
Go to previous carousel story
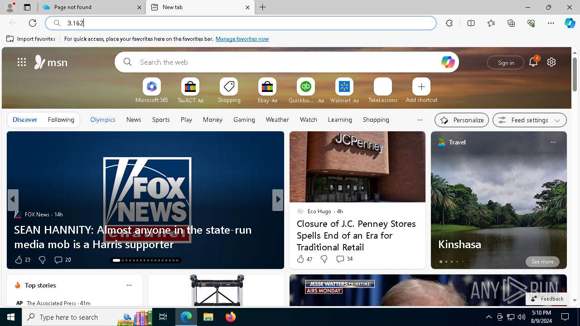13,200
